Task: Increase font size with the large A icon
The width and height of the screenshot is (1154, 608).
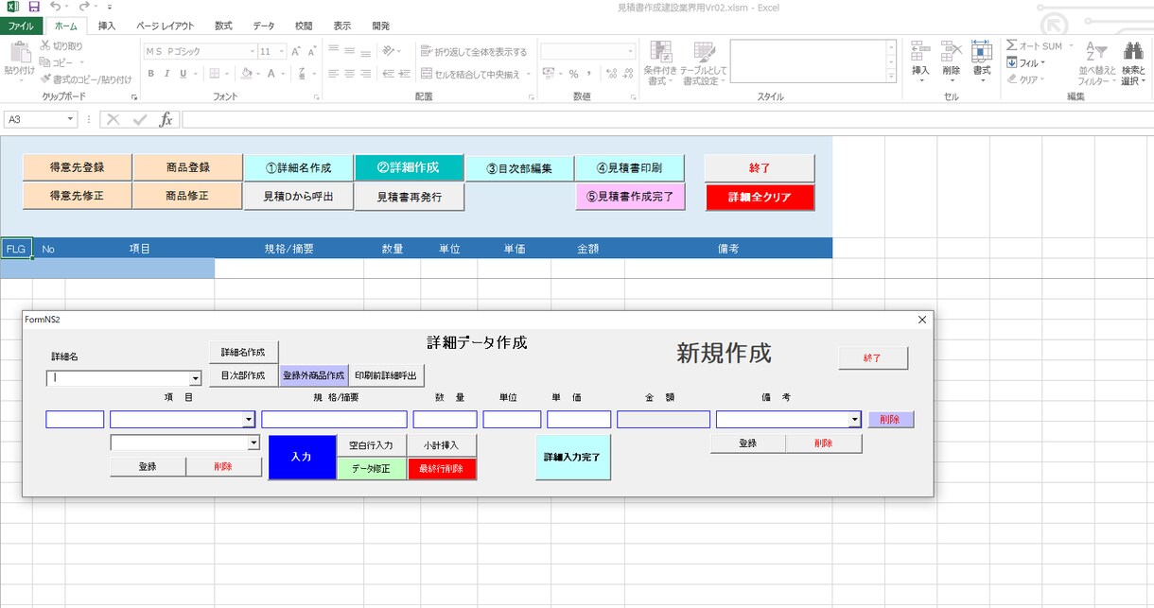Action: pyautogui.click(x=297, y=51)
